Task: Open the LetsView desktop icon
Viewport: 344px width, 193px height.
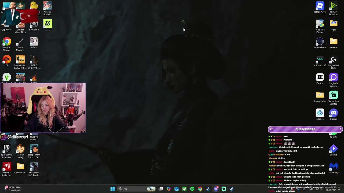Action: (x=320, y=114)
